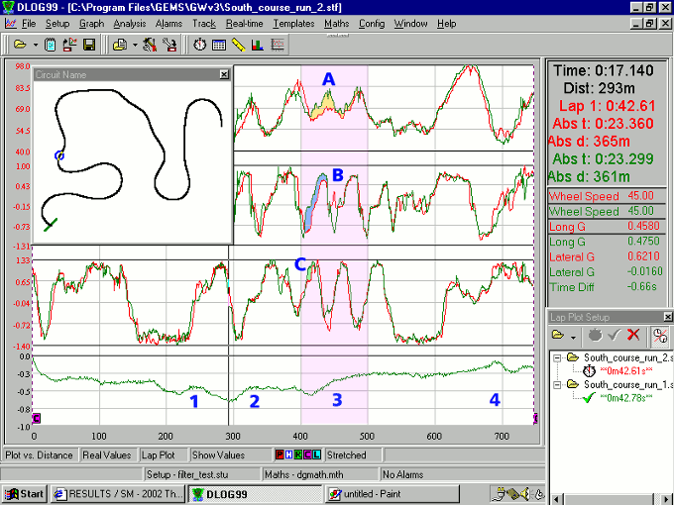Viewport: 674px width, 505px height.
Task: Click the save floppy disk icon
Action: [x=88, y=45]
